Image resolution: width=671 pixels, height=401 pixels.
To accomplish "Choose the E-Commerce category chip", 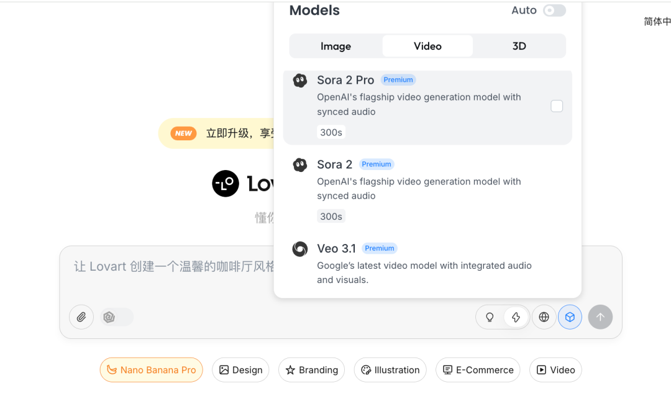I will tap(478, 370).
